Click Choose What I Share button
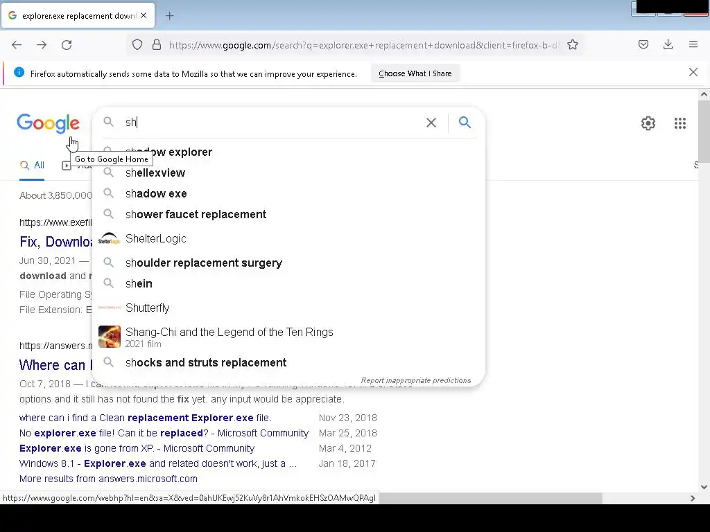710x532 pixels. [415, 73]
